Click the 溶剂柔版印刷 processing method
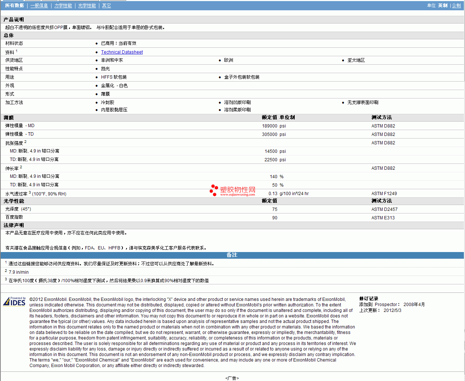This screenshot has width=465, height=381. point(237,110)
